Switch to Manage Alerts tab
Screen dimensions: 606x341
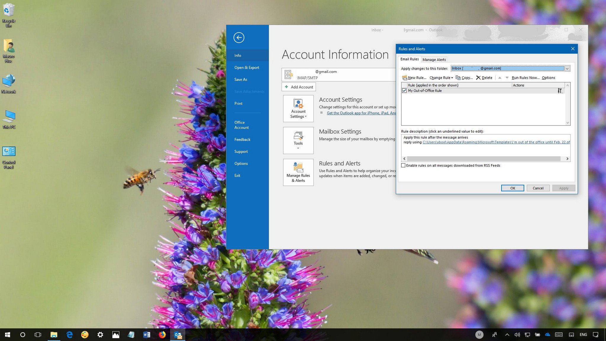(x=434, y=59)
